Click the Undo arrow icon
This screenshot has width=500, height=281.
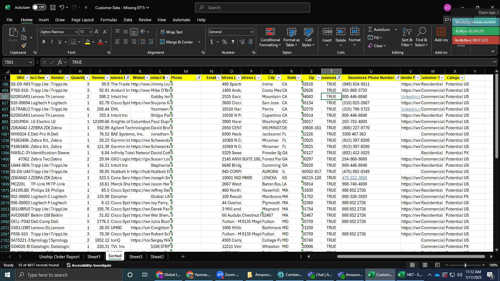tap(62, 7)
